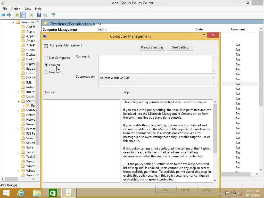Collapse the Micros tree node

(18, 101)
